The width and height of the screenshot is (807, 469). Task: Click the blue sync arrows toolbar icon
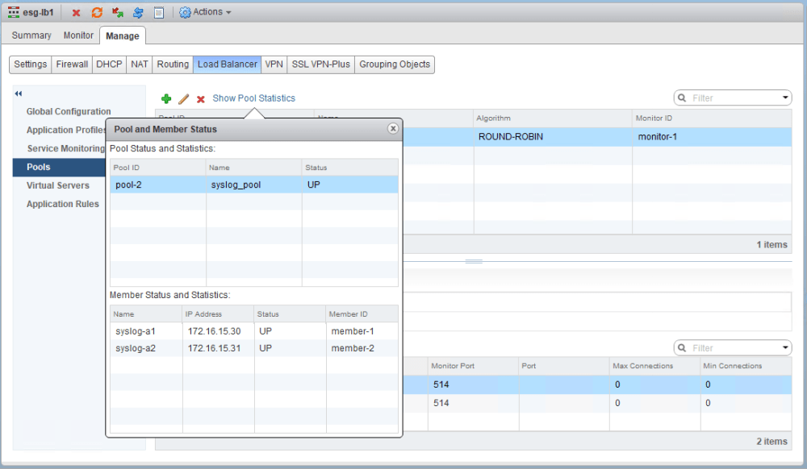point(138,12)
